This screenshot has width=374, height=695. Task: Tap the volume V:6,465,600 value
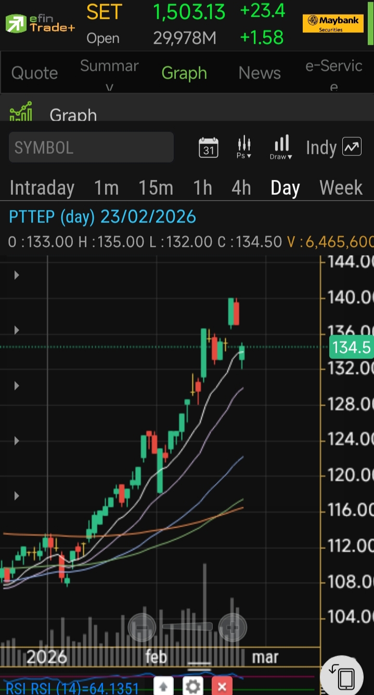pos(330,242)
